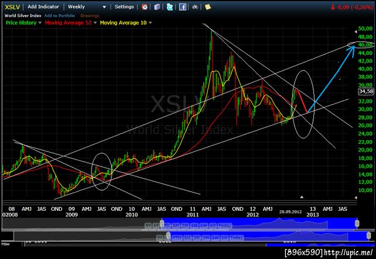Click the left handle of upper range slider
Image resolution: width=376 pixels, height=259 pixels.
[x=162, y=223]
